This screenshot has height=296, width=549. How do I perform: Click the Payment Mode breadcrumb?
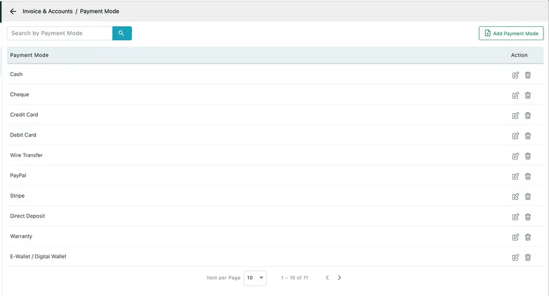click(x=99, y=11)
